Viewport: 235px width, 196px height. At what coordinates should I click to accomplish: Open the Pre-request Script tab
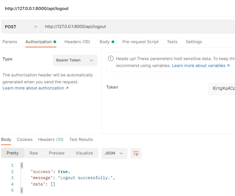tap(140, 42)
